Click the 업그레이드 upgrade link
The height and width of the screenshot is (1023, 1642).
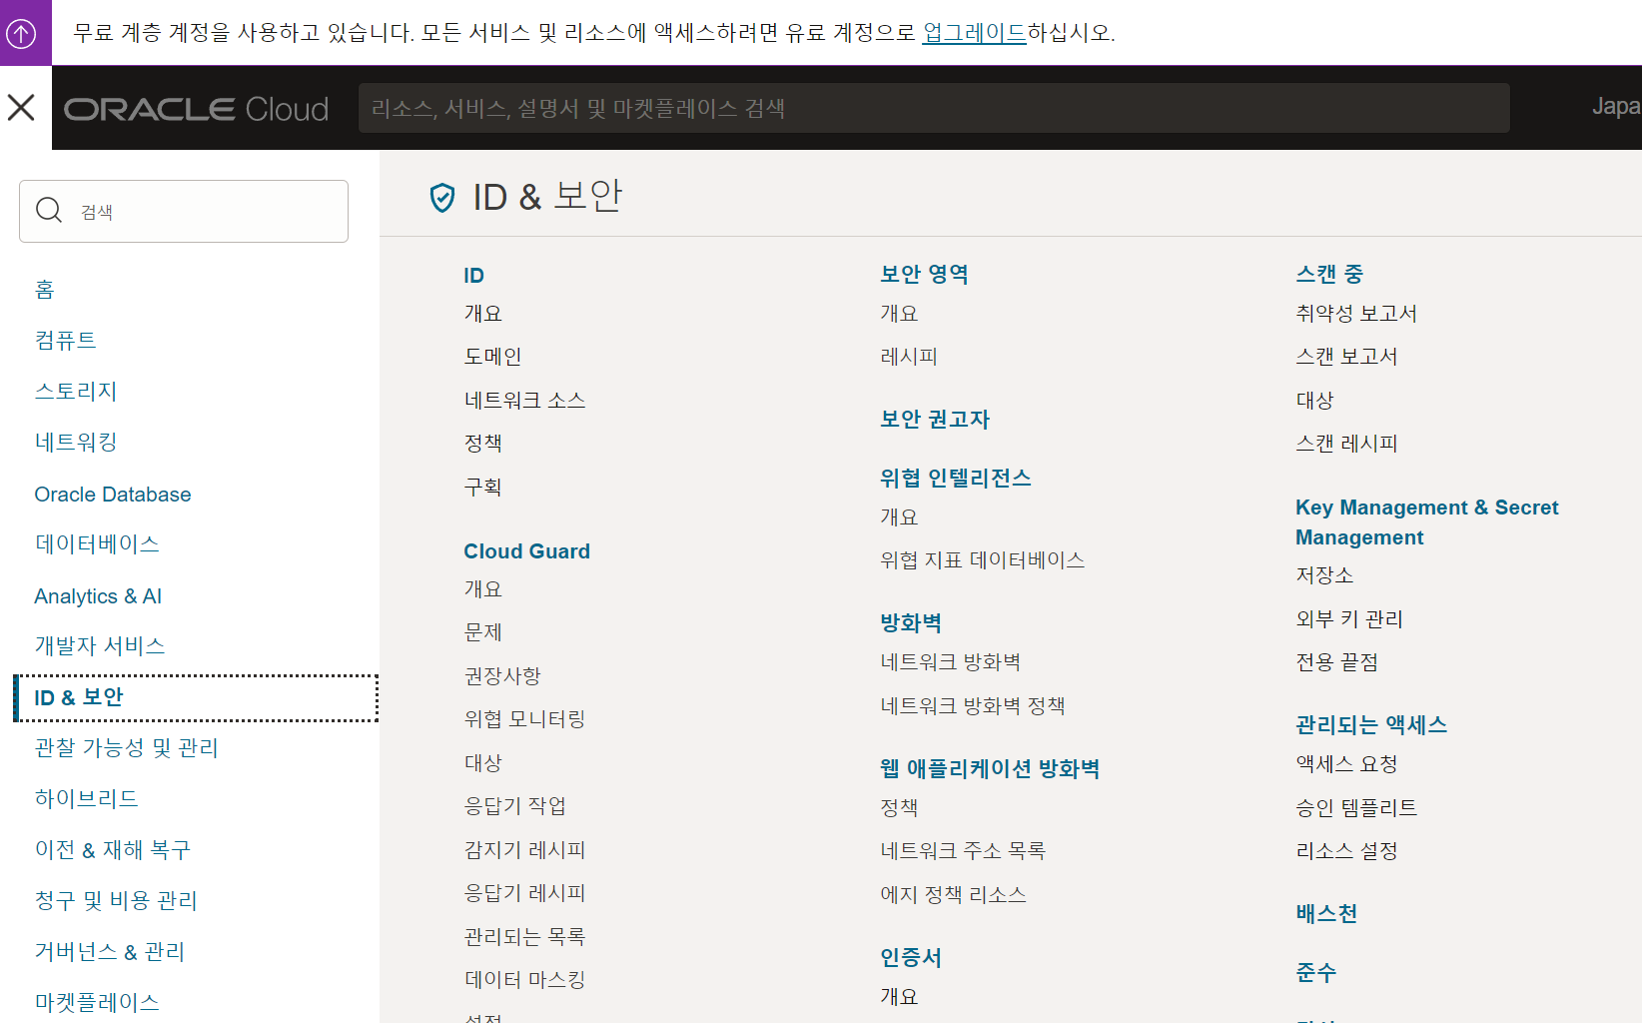point(974,33)
